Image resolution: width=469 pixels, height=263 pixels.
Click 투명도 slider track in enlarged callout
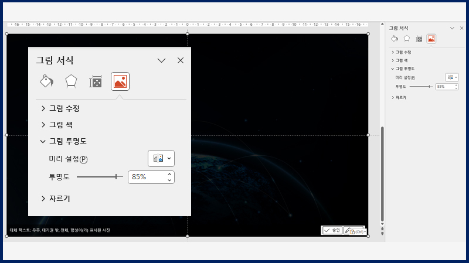pyautogui.click(x=100, y=177)
